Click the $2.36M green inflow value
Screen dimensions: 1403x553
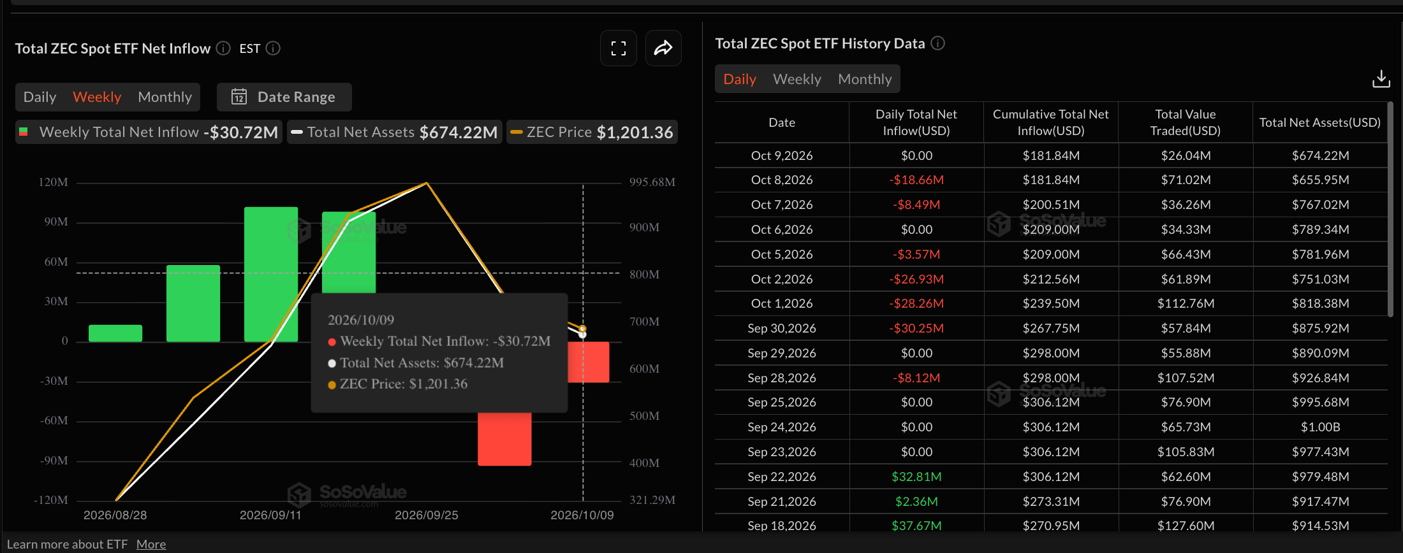click(916, 501)
